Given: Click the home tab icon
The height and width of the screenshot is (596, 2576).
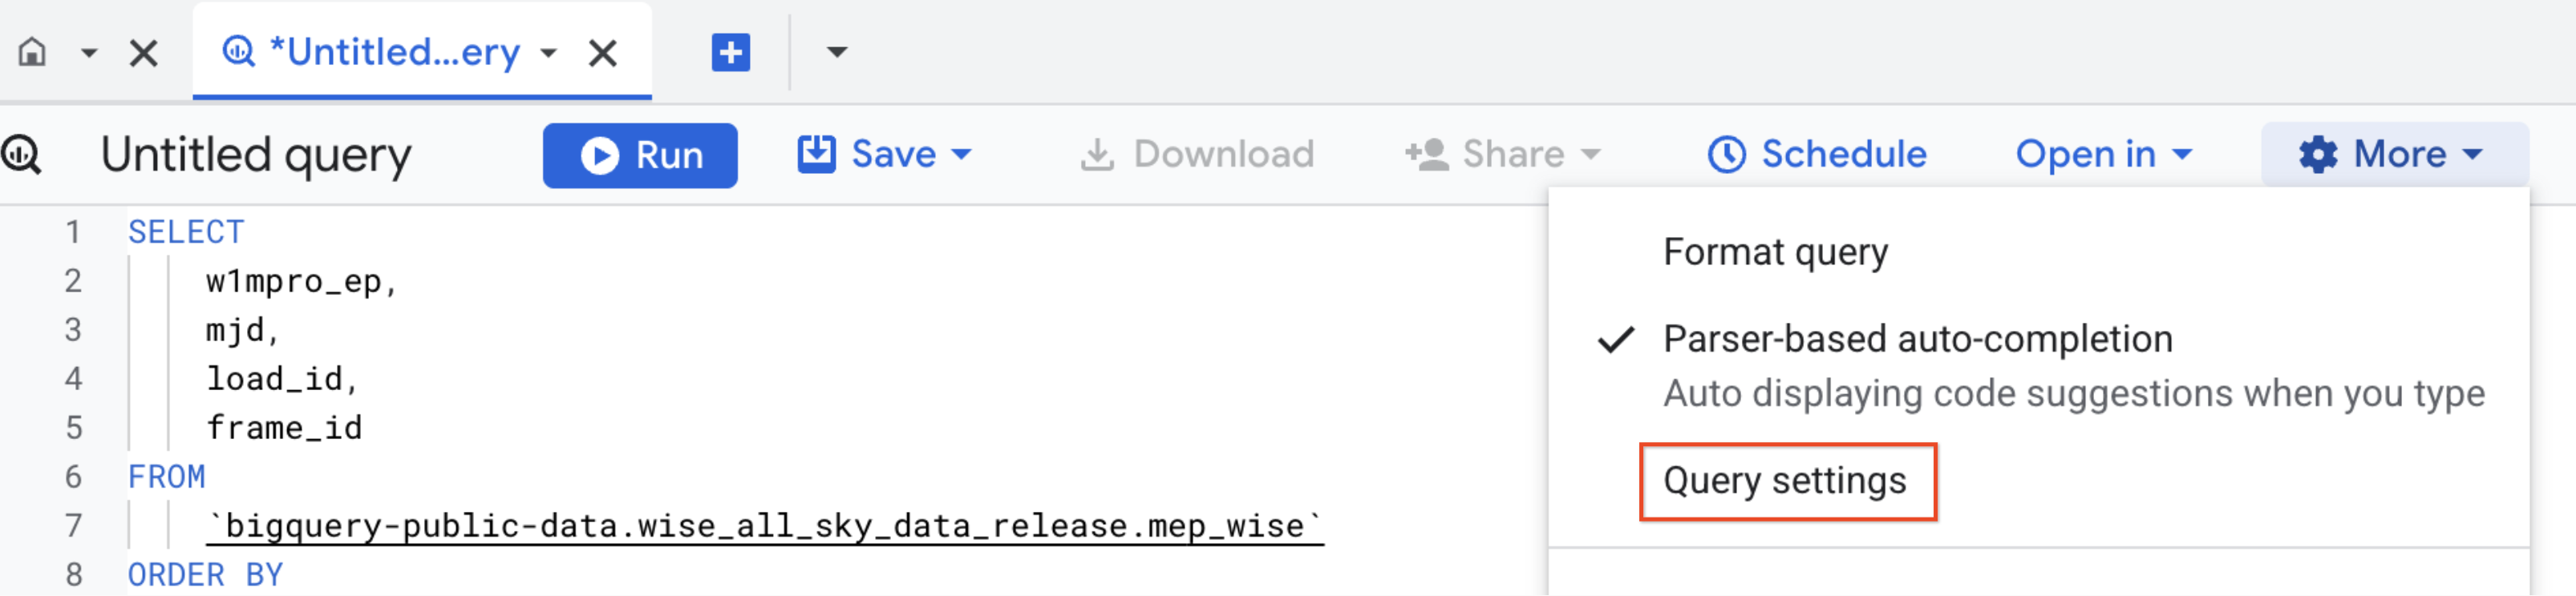Looking at the screenshot, I should click(33, 52).
